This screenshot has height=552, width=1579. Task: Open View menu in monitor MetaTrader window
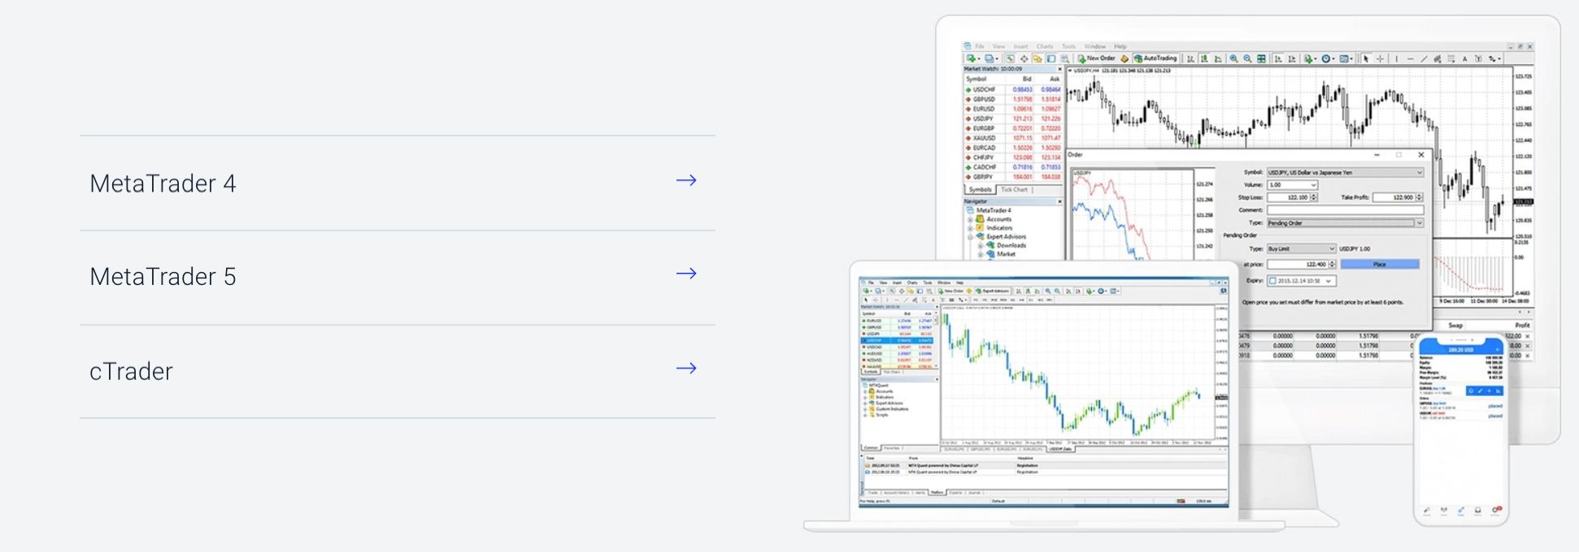(998, 46)
